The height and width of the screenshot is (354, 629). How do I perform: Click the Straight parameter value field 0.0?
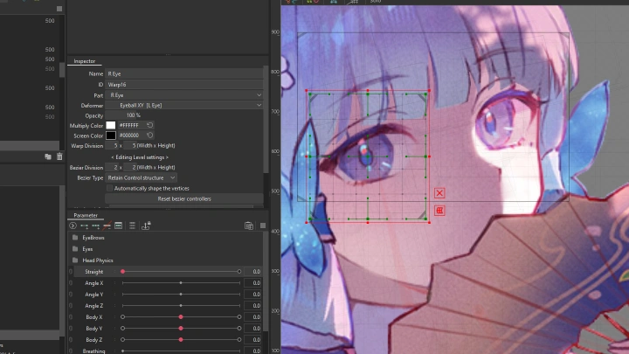coord(253,272)
